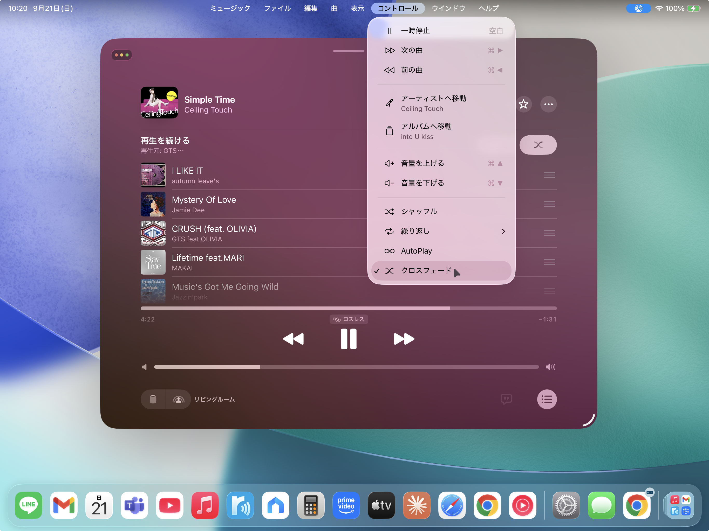Expand the 繰り返し submenu arrow
Viewport: 709px width, 531px height.
(x=503, y=231)
